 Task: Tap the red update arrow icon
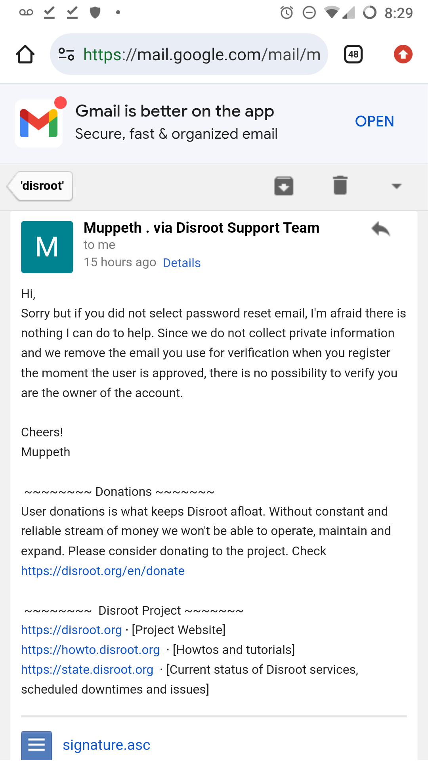point(403,54)
